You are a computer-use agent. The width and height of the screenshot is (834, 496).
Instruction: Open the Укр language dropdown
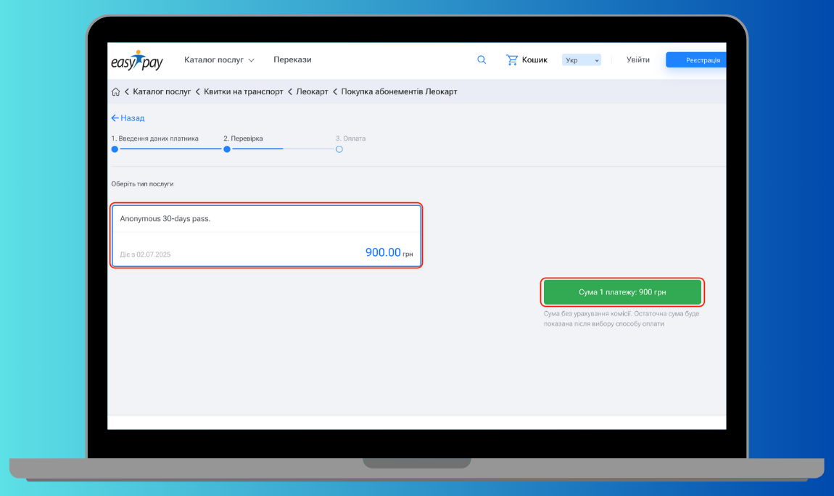click(x=582, y=60)
